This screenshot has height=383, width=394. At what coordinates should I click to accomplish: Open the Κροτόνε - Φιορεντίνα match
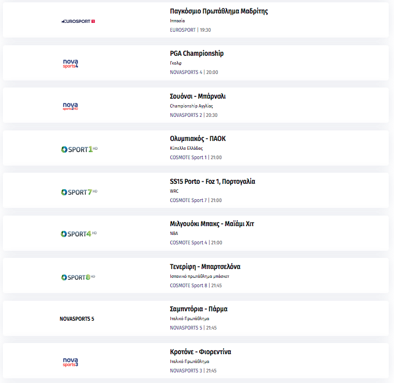pyautogui.click(x=200, y=352)
